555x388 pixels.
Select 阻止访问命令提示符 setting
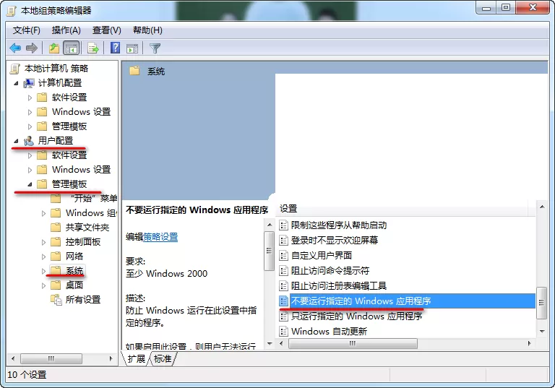330,271
